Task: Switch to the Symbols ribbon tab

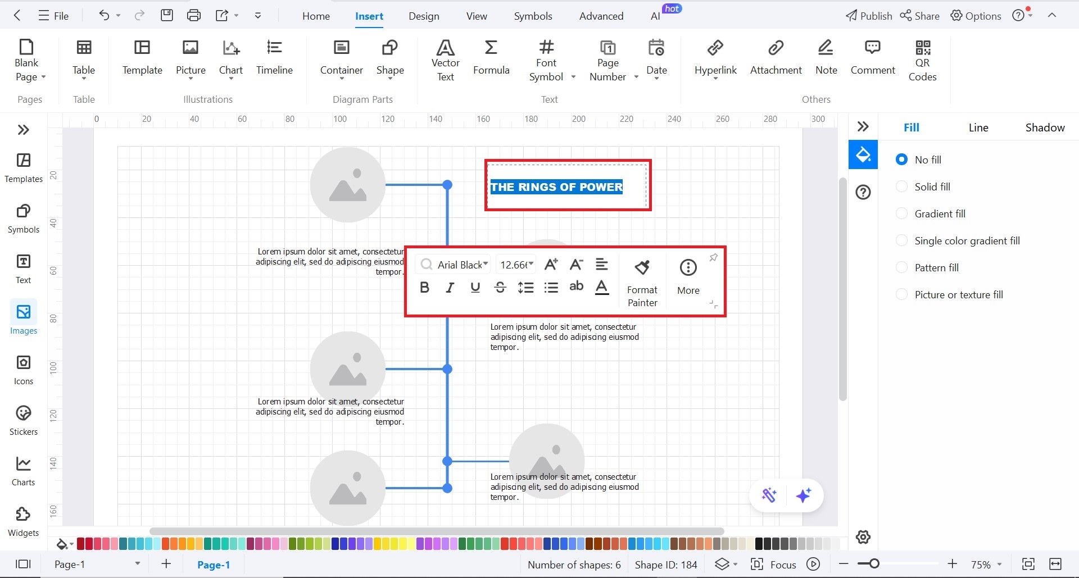Action: (533, 16)
